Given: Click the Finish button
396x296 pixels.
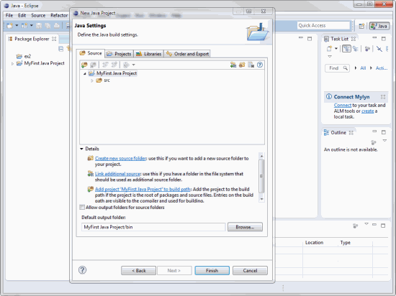Looking at the screenshot, I should pyautogui.click(x=212, y=270).
